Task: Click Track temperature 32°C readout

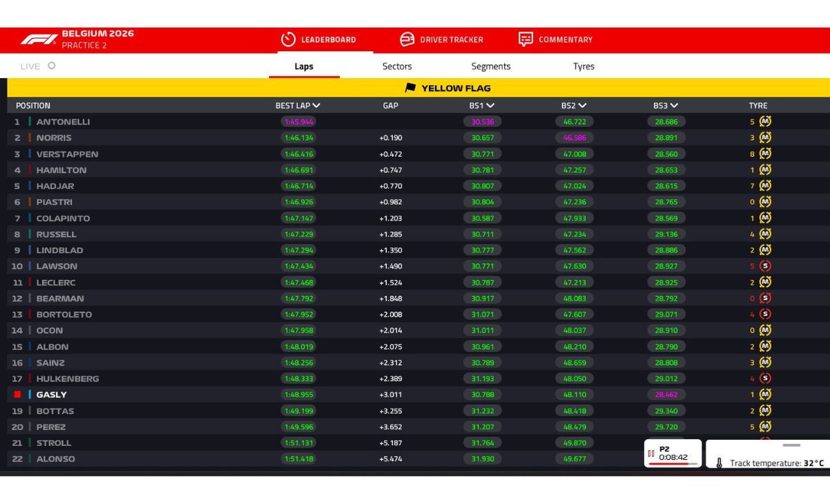Action: pos(777,463)
